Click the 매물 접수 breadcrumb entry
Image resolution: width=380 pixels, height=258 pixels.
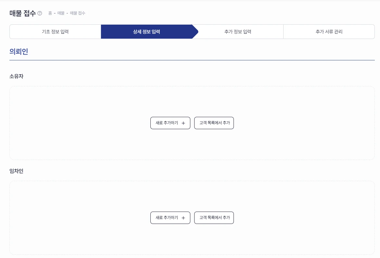point(78,13)
